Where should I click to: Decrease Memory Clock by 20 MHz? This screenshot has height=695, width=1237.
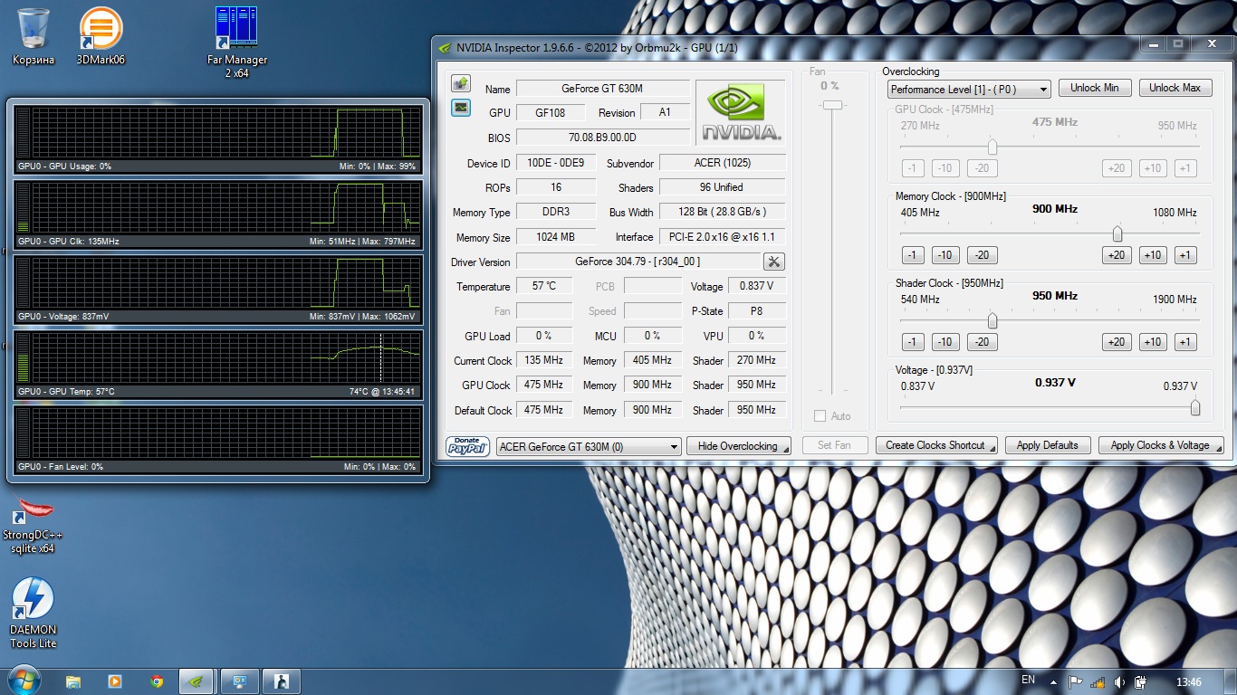(982, 255)
